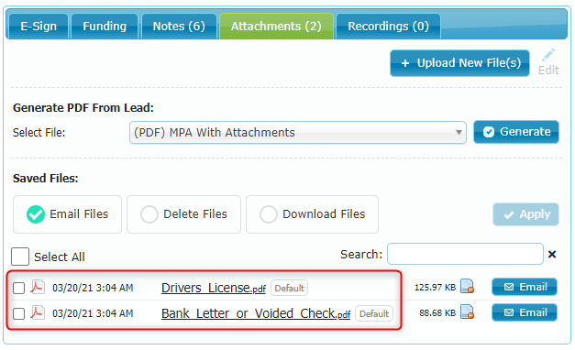
Task: Click the 125.97 KB file size
Action: tap(436, 288)
